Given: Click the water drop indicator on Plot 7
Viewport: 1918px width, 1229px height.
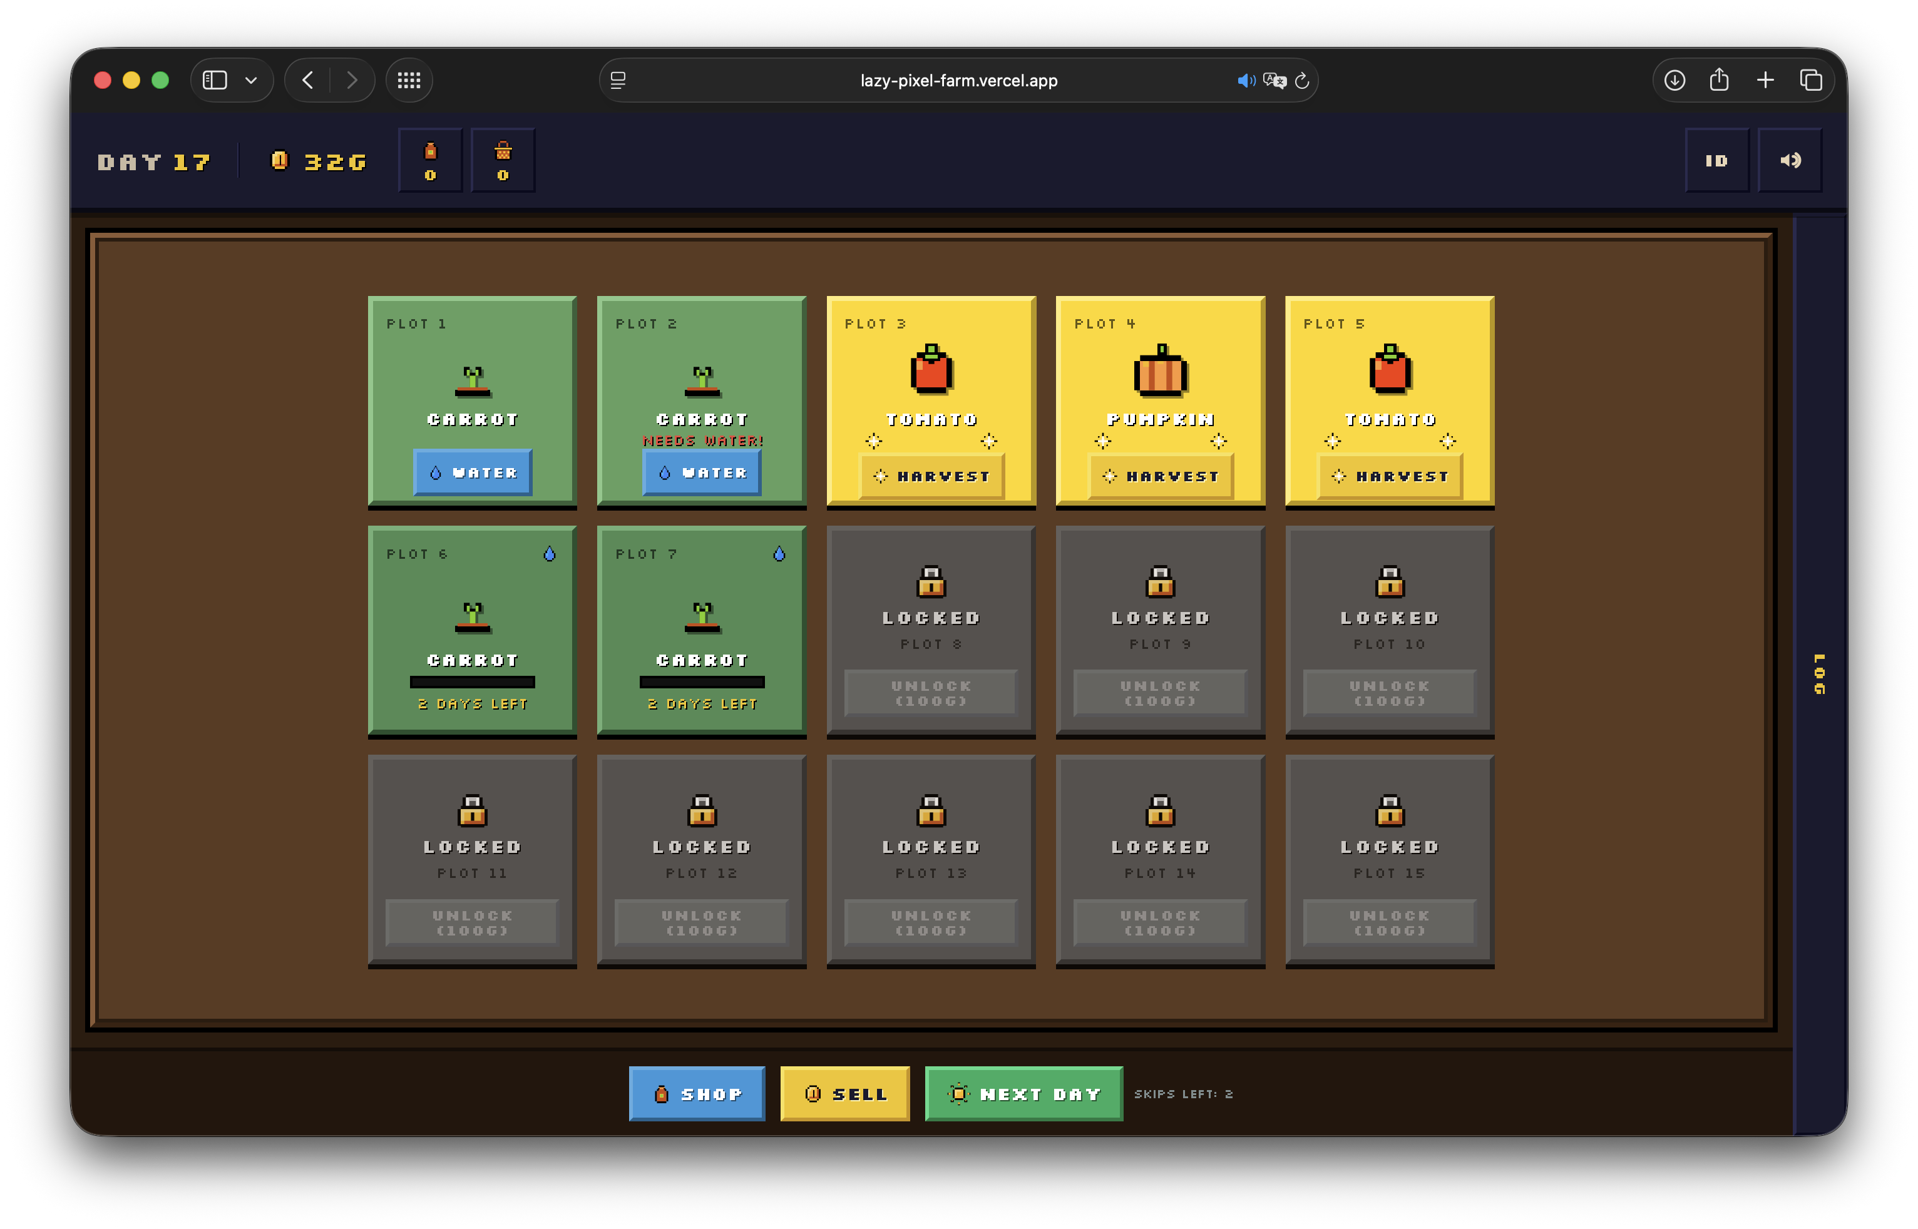Looking at the screenshot, I should point(779,554).
